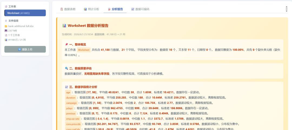292x130 pixels.
Task: Select the Worksheet (41188行) sheet button
Action: (x=25, y=13)
